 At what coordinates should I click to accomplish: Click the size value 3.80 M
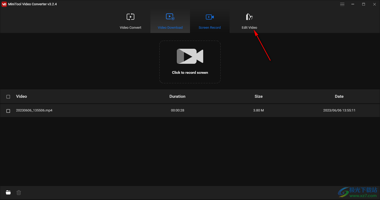click(x=259, y=110)
